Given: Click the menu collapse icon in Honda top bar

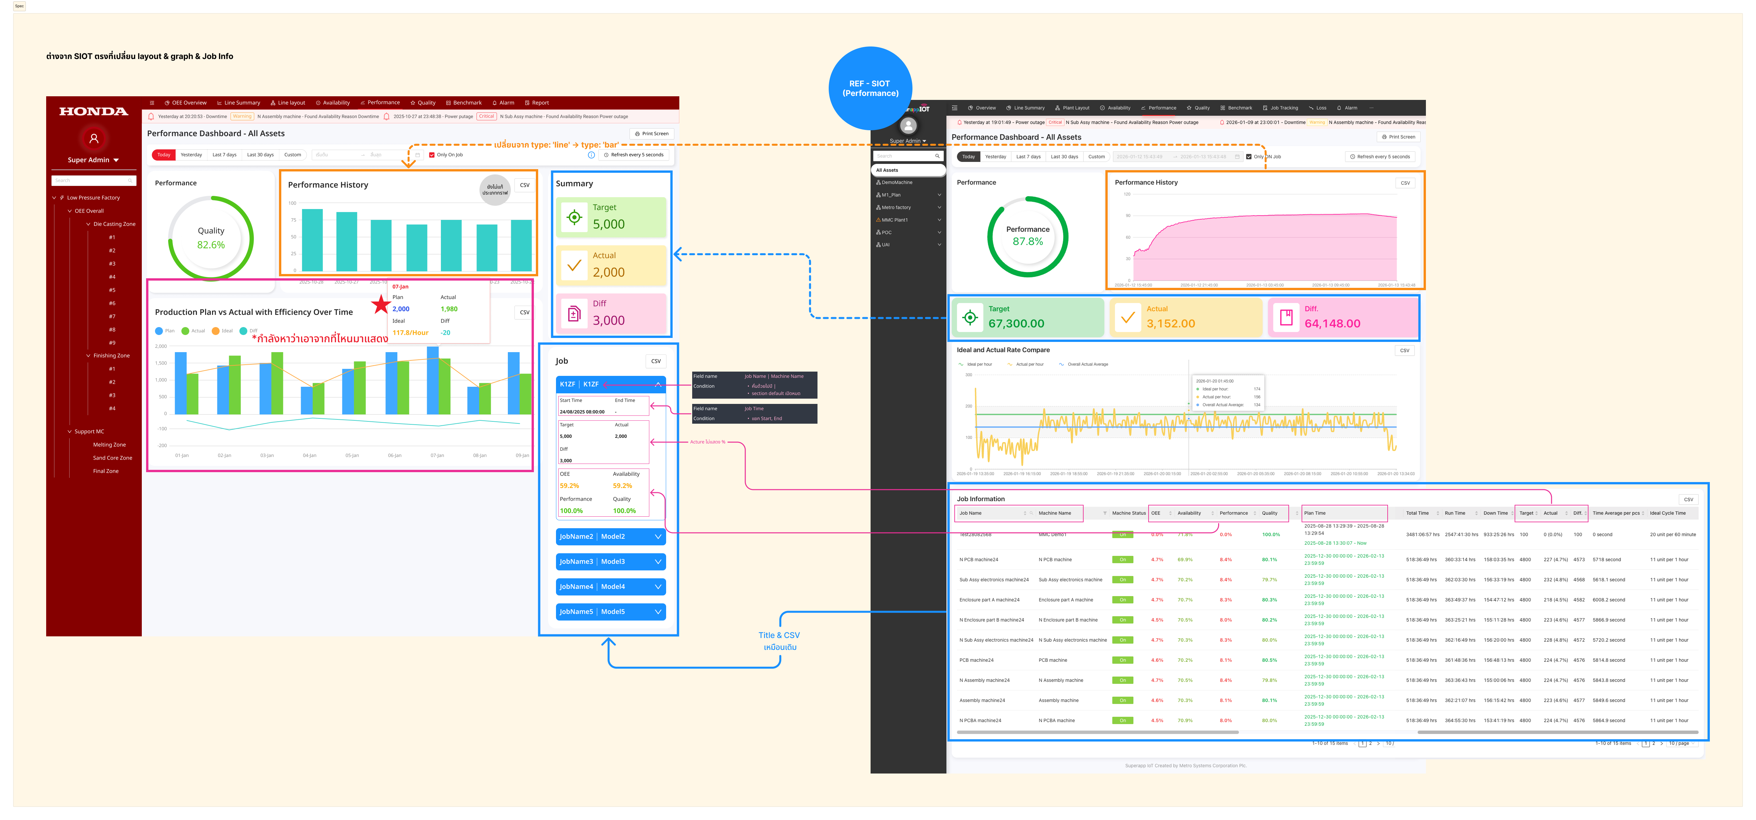Looking at the screenshot, I should point(152,103).
